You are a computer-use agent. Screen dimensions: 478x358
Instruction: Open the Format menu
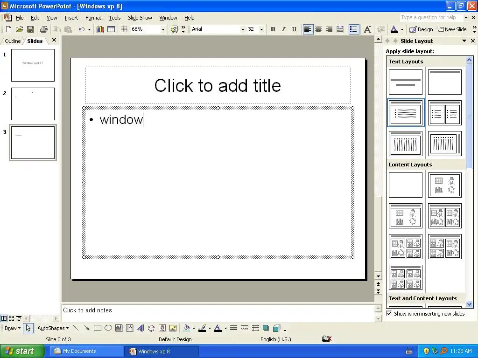click(x=93, y=18)
